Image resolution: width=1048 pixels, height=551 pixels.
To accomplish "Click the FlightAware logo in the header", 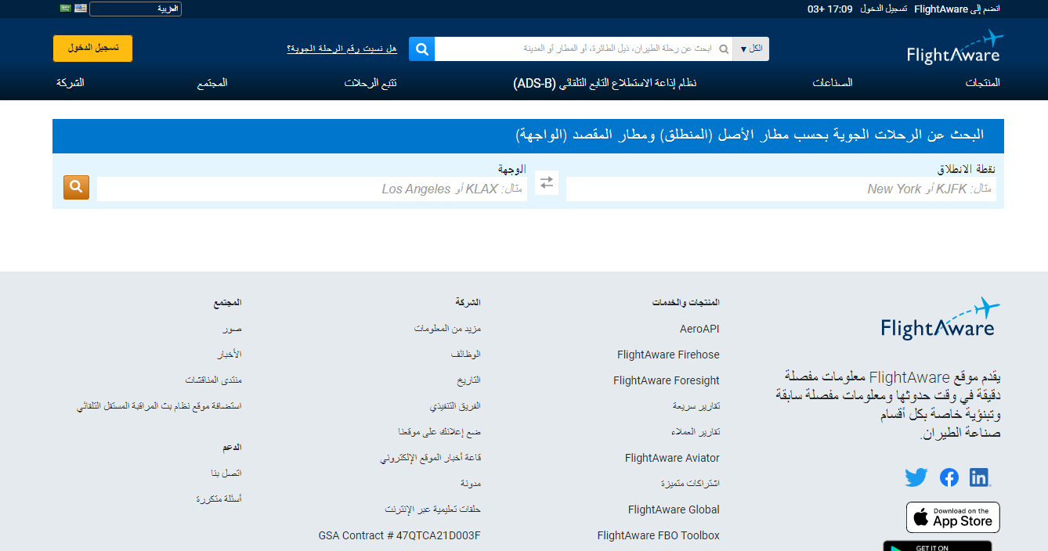I will (x=953, y=47).
